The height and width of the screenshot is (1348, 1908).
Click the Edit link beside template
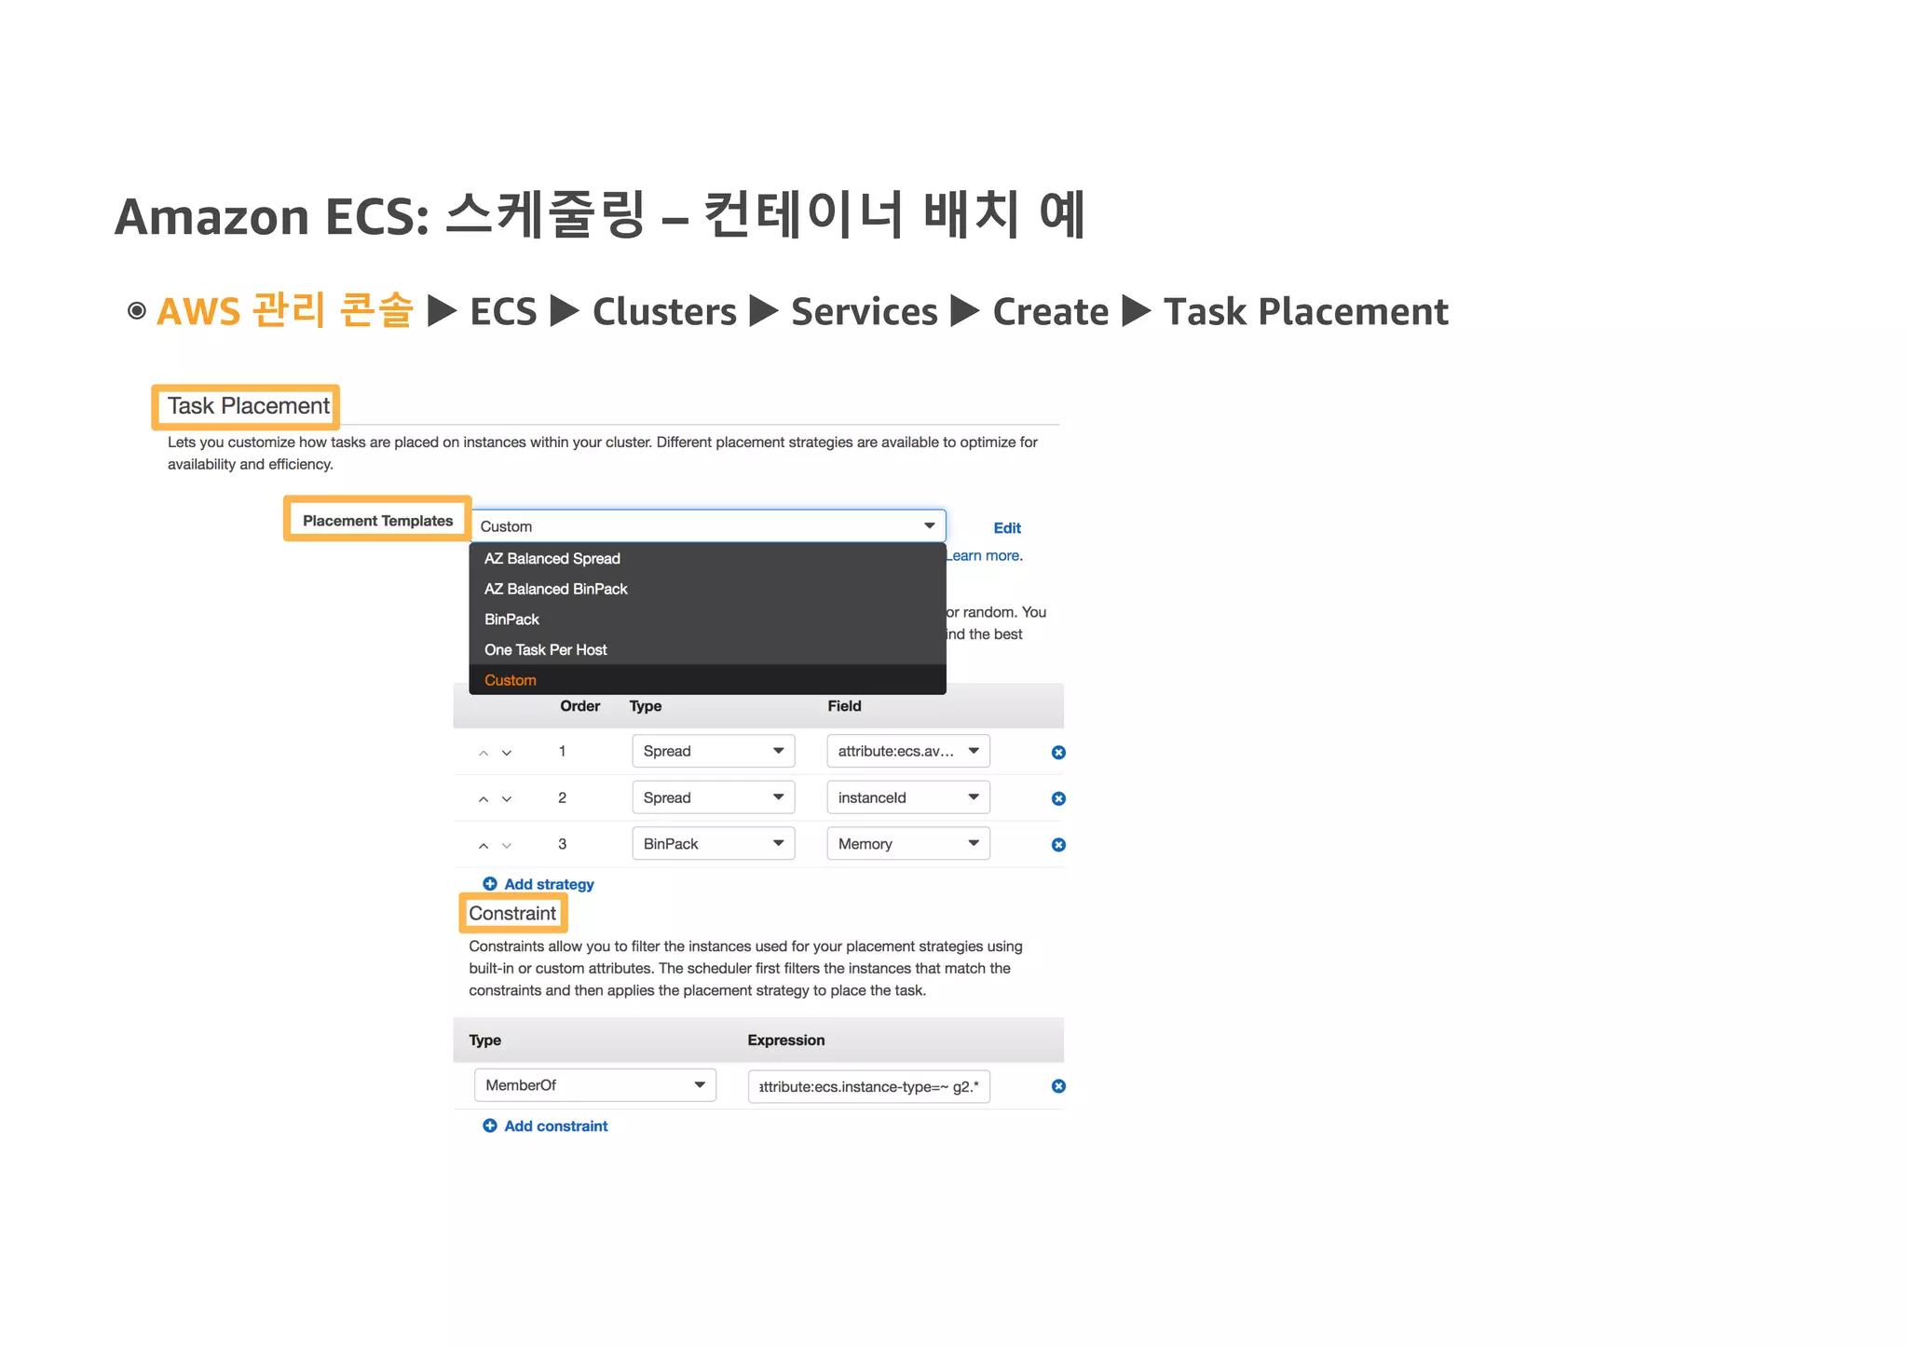tap(1007, 528)
